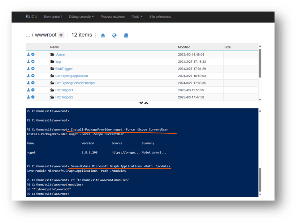298x224 pixels.
Task: Delete the HttpTrigger2 folder
Action: point(33,97)
